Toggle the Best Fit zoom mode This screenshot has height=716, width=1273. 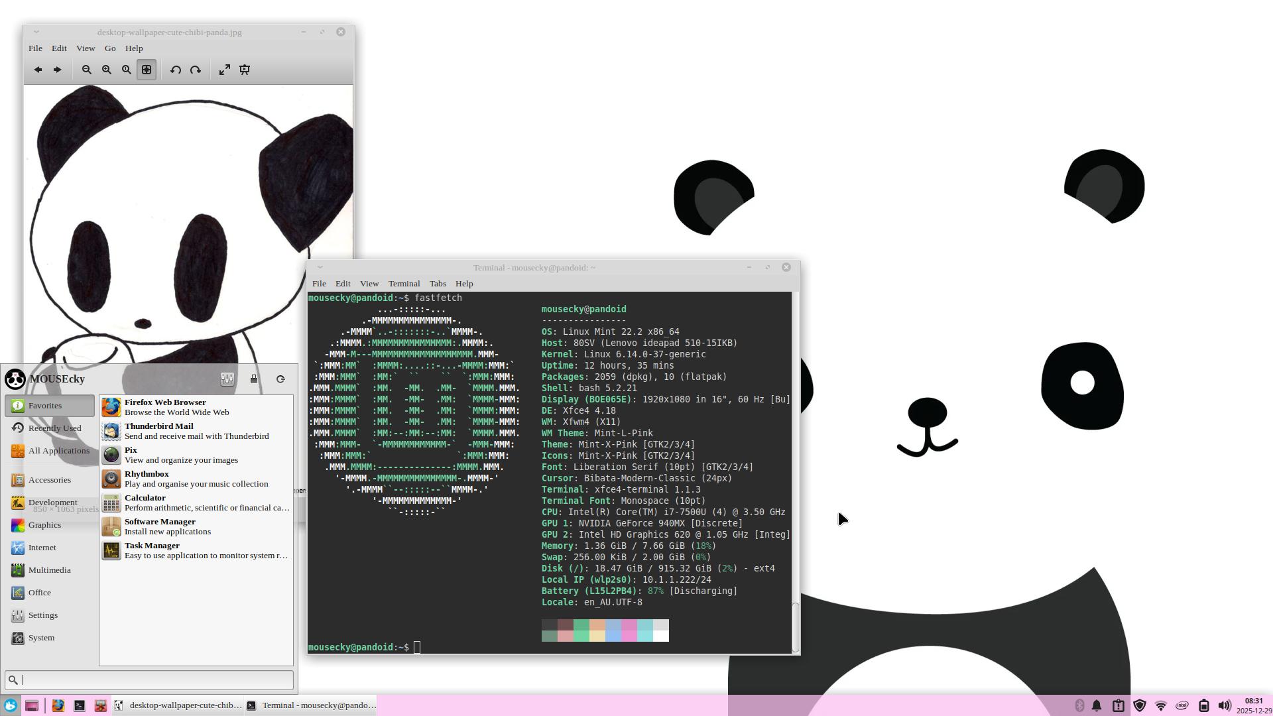coord(147,70)
